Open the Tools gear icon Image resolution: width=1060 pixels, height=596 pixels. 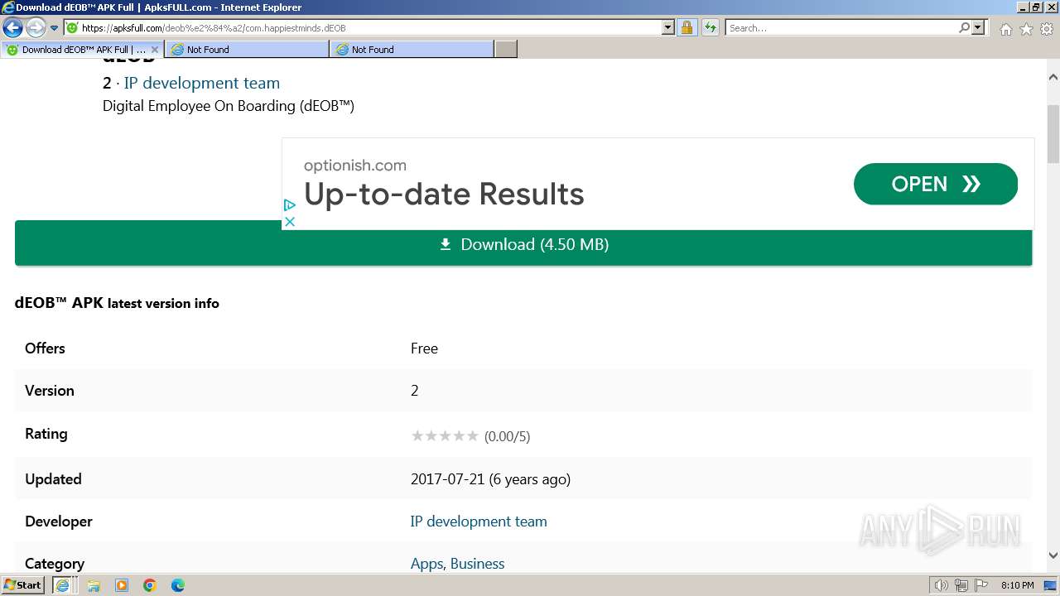1047,29
